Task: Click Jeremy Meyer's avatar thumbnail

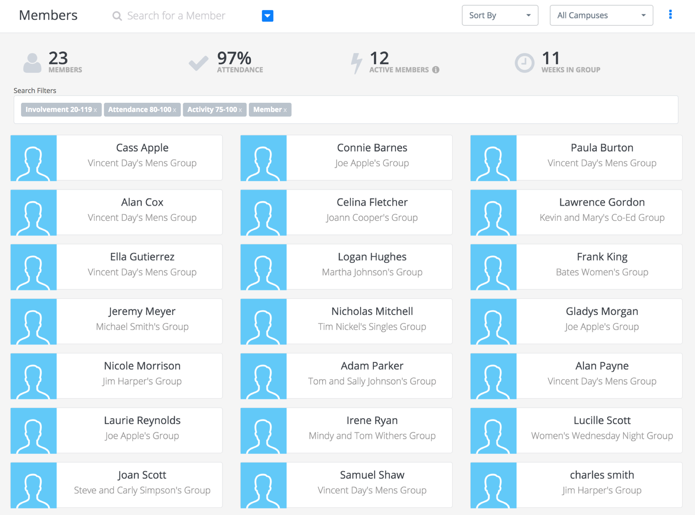Action: (x=33, y=321)
